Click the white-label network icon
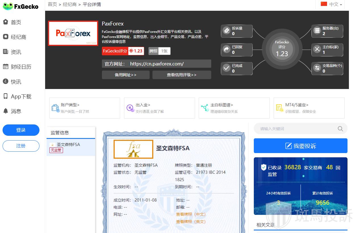Image resolution: width=358 pixels, height=233 pixels. (317, 49)
